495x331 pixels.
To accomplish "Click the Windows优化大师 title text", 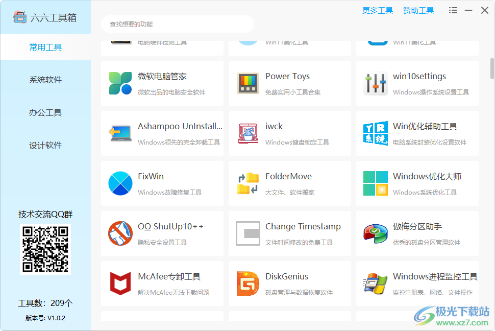I will 427,176.
